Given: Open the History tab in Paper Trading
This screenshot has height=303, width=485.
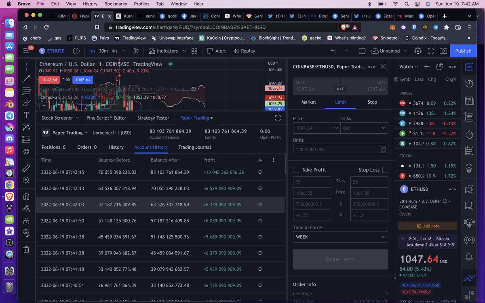Looking at the screenshot, I should pos(116,147).
